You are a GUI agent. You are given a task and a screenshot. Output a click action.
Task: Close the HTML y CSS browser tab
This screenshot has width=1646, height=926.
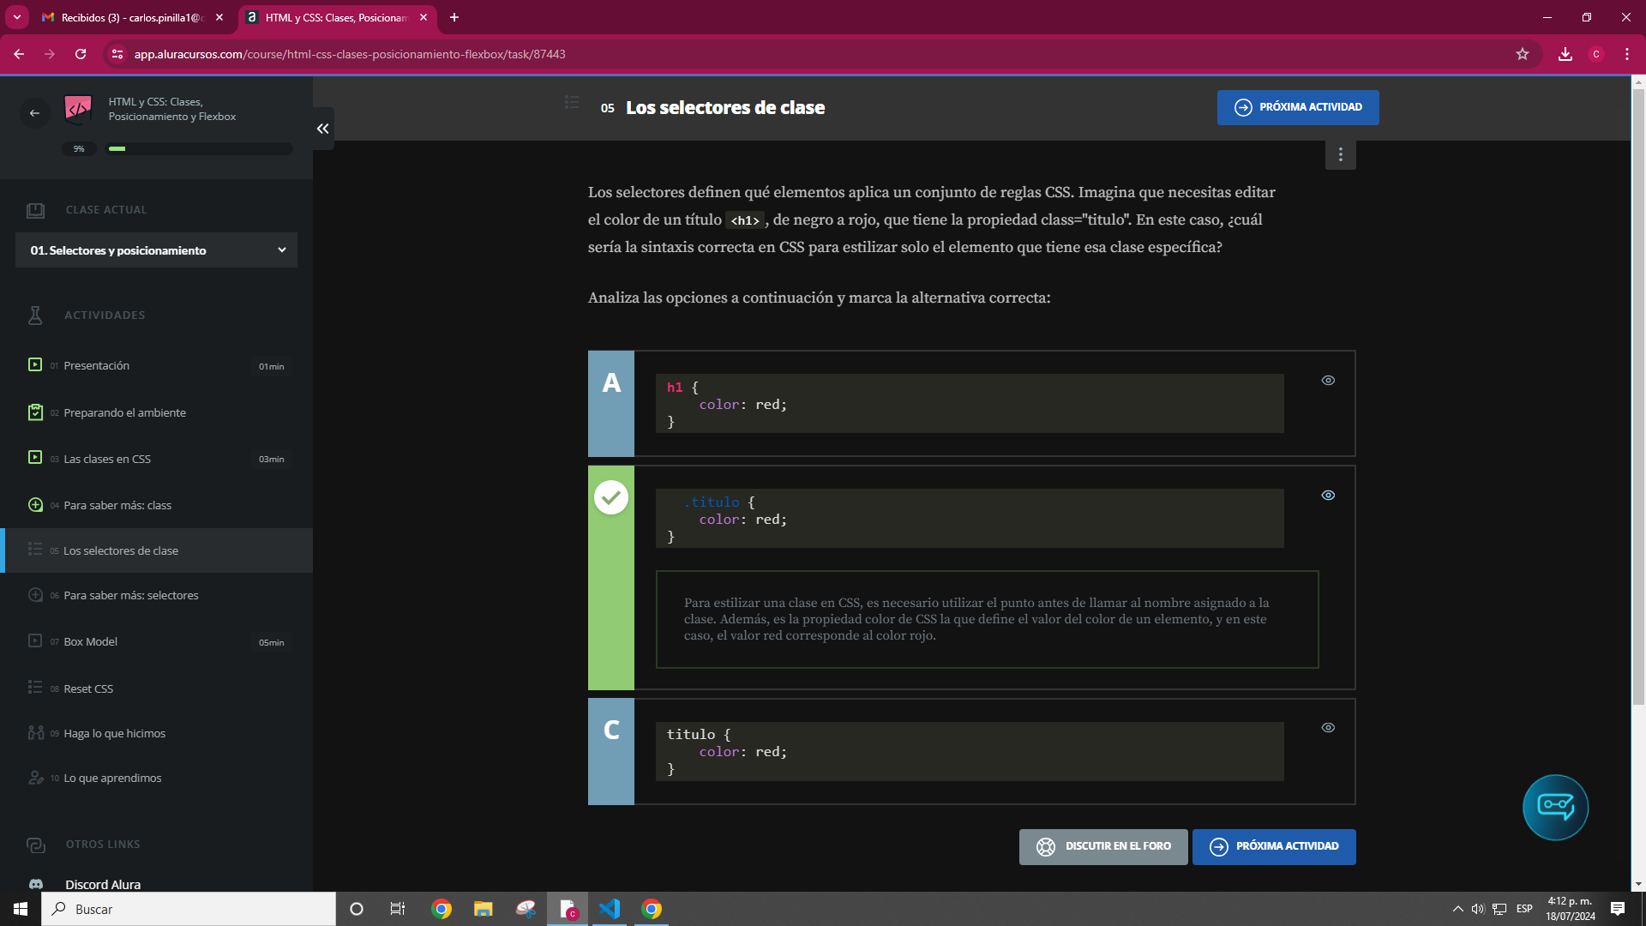click(x=424, y=17)
